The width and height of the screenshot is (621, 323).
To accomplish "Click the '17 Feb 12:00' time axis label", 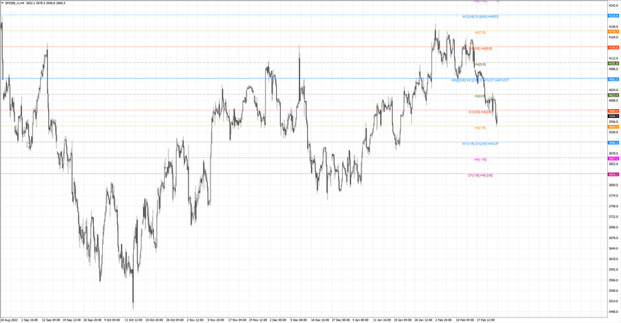I will (x=486, y=320).
